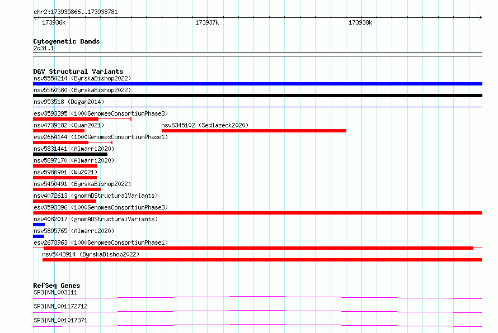Click the Cytogenetic Bands track title
The width and height of the screenshot is (498, 333).
coord(67,41)
